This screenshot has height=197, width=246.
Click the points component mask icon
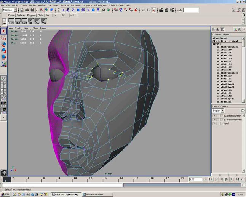tap(63, 10)
